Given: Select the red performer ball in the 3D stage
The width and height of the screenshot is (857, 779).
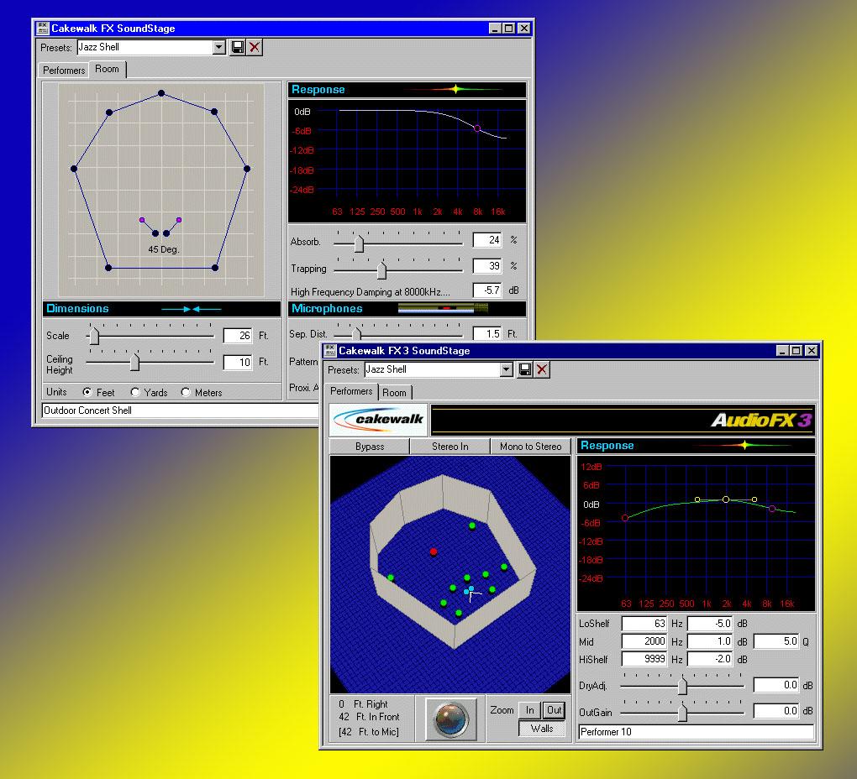Looking at the screenshot, I should (x=434, y=552).
